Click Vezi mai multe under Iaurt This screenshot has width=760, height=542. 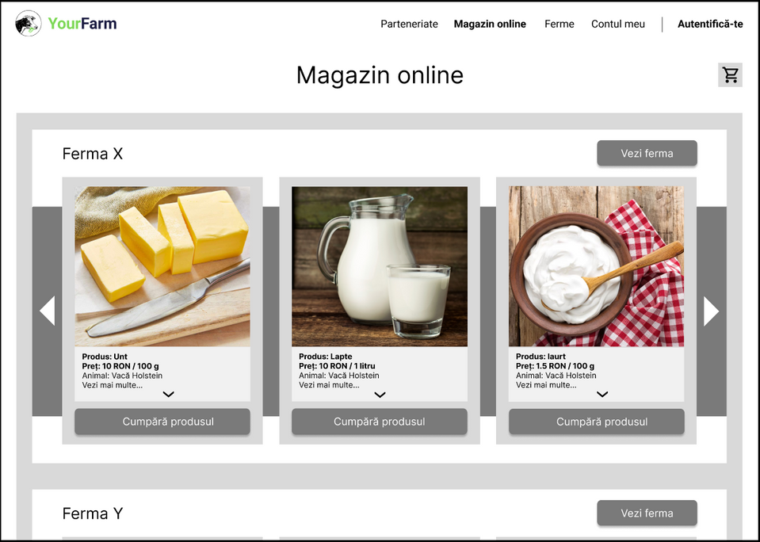[x=546, y=385]
